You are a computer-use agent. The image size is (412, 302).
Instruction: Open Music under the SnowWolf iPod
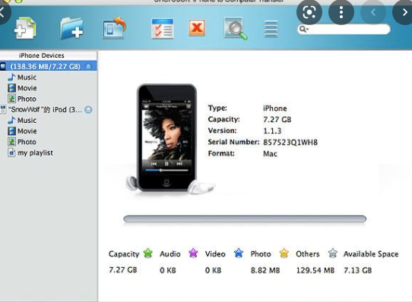click(x=22, y=120)
